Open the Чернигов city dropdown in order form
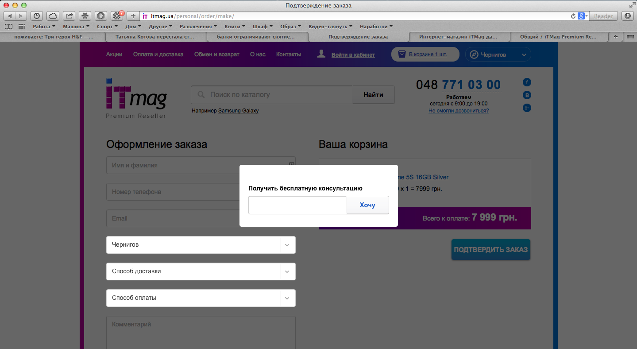 pos(201,245)
